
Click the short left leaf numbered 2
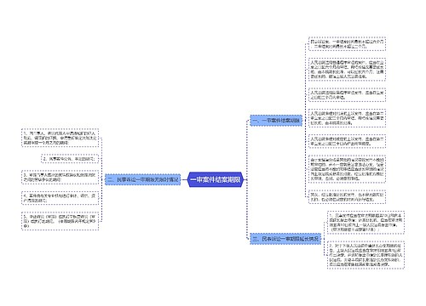[x=70, y=159]
